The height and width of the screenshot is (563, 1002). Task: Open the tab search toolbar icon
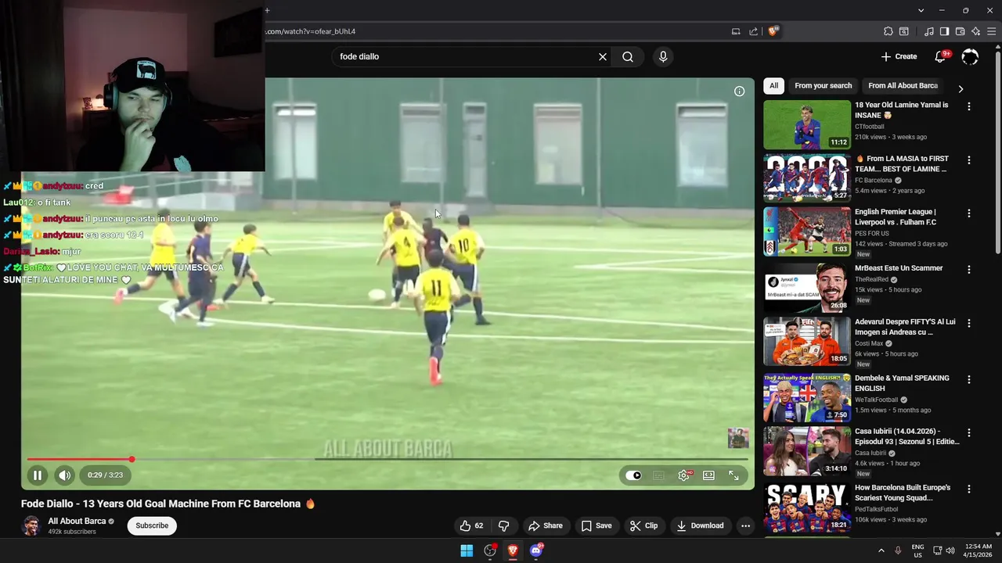pyautogui.click(x=904, y=31)
